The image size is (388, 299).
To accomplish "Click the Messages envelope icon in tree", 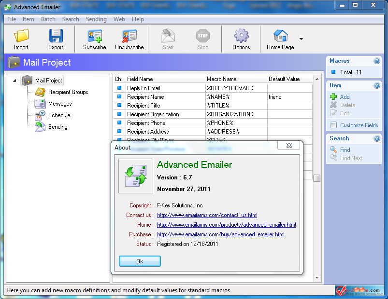I will coord(40,104).
